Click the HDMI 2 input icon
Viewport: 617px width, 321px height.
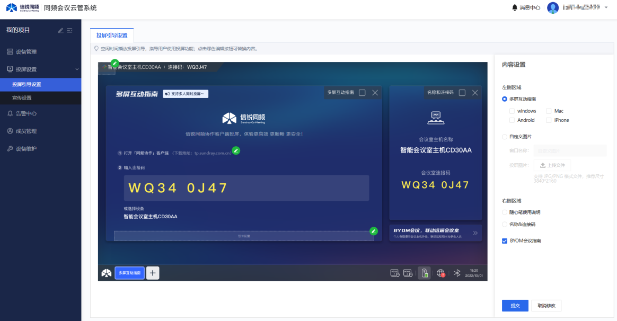(x=408, y=273)
